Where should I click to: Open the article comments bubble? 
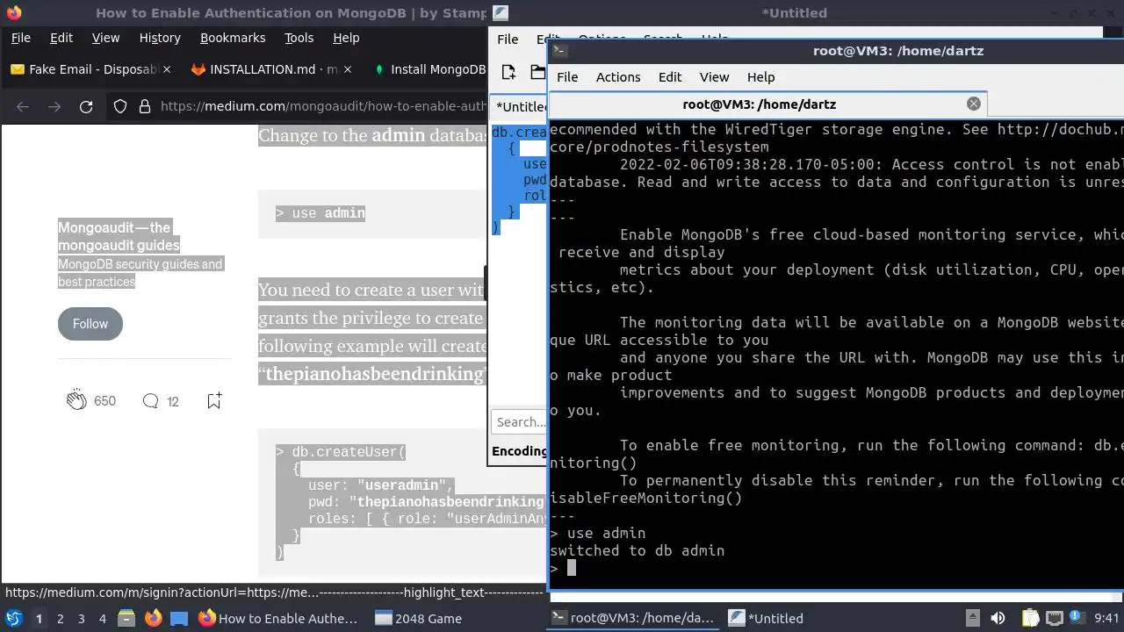(x=150, y=401)
